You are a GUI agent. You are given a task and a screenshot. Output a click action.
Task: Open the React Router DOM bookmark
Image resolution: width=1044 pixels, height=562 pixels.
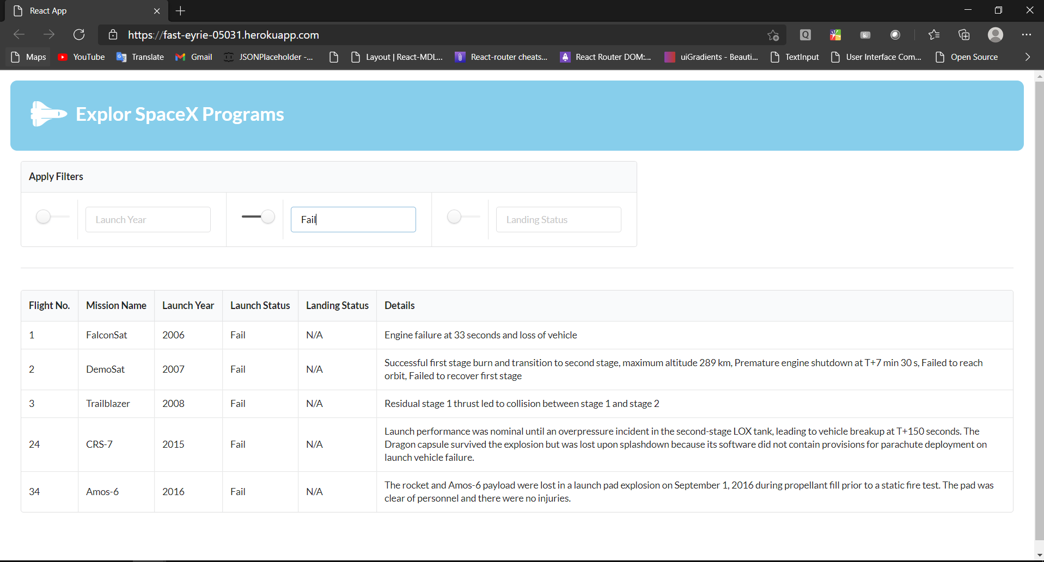point(606,57)
